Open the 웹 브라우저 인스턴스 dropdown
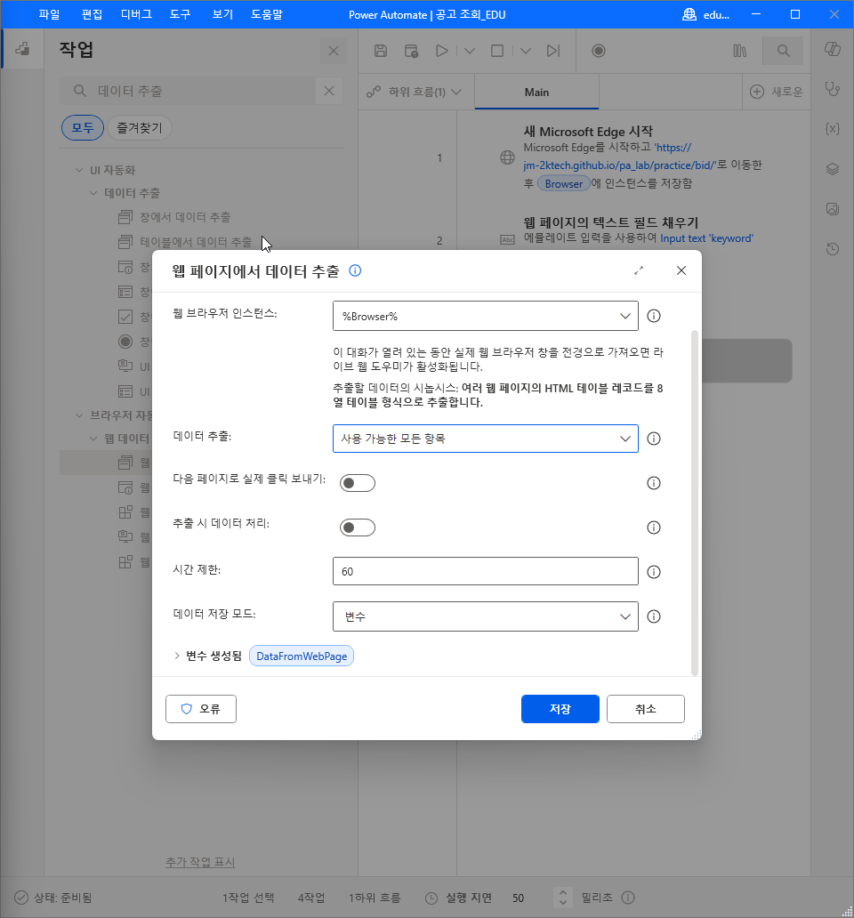 click(485, 316)
